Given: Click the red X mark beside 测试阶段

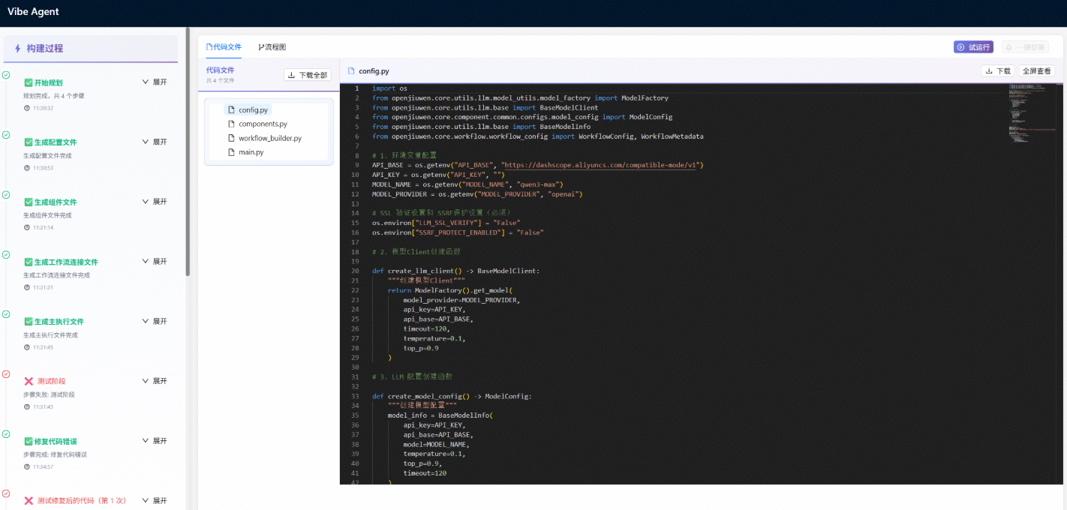Looking at the screenshot, I should (x=29, y=382).
